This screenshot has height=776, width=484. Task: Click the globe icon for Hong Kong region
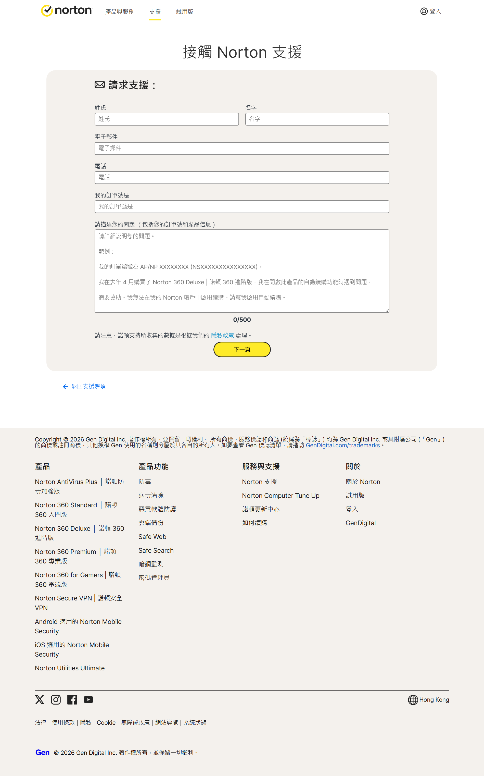pyautogui.click(x=413, y=700)
